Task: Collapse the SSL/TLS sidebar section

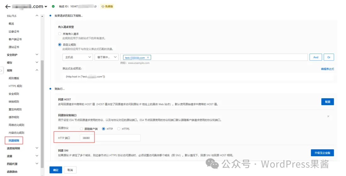Action: point(37,16)
